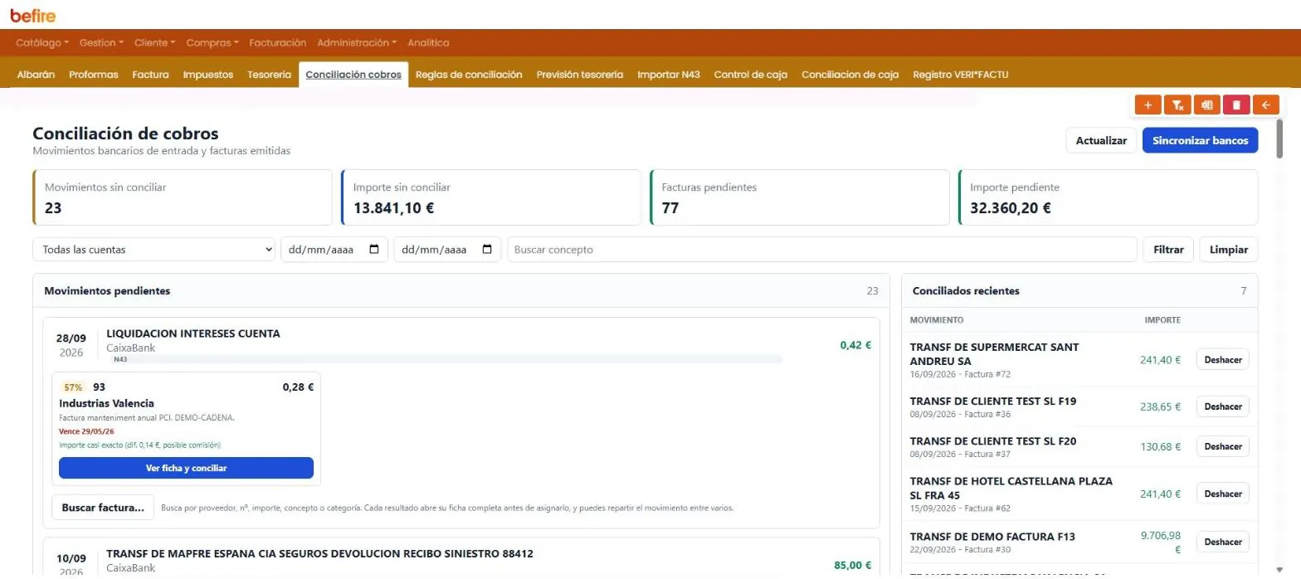The image size is (1301, 579).
Task: Click the plus add-new icon button
Action: click(1148, 105)
